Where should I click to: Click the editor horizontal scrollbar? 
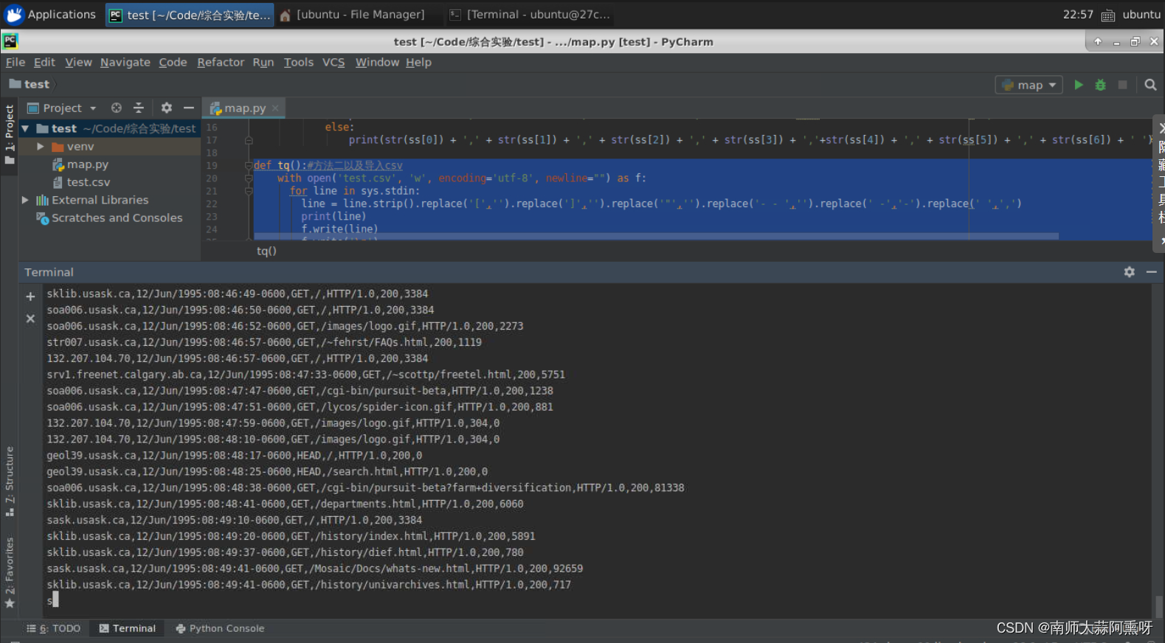[x=657, y=237]
